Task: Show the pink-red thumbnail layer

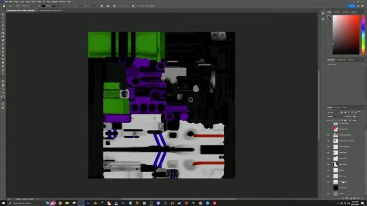Action: [328, 129]
